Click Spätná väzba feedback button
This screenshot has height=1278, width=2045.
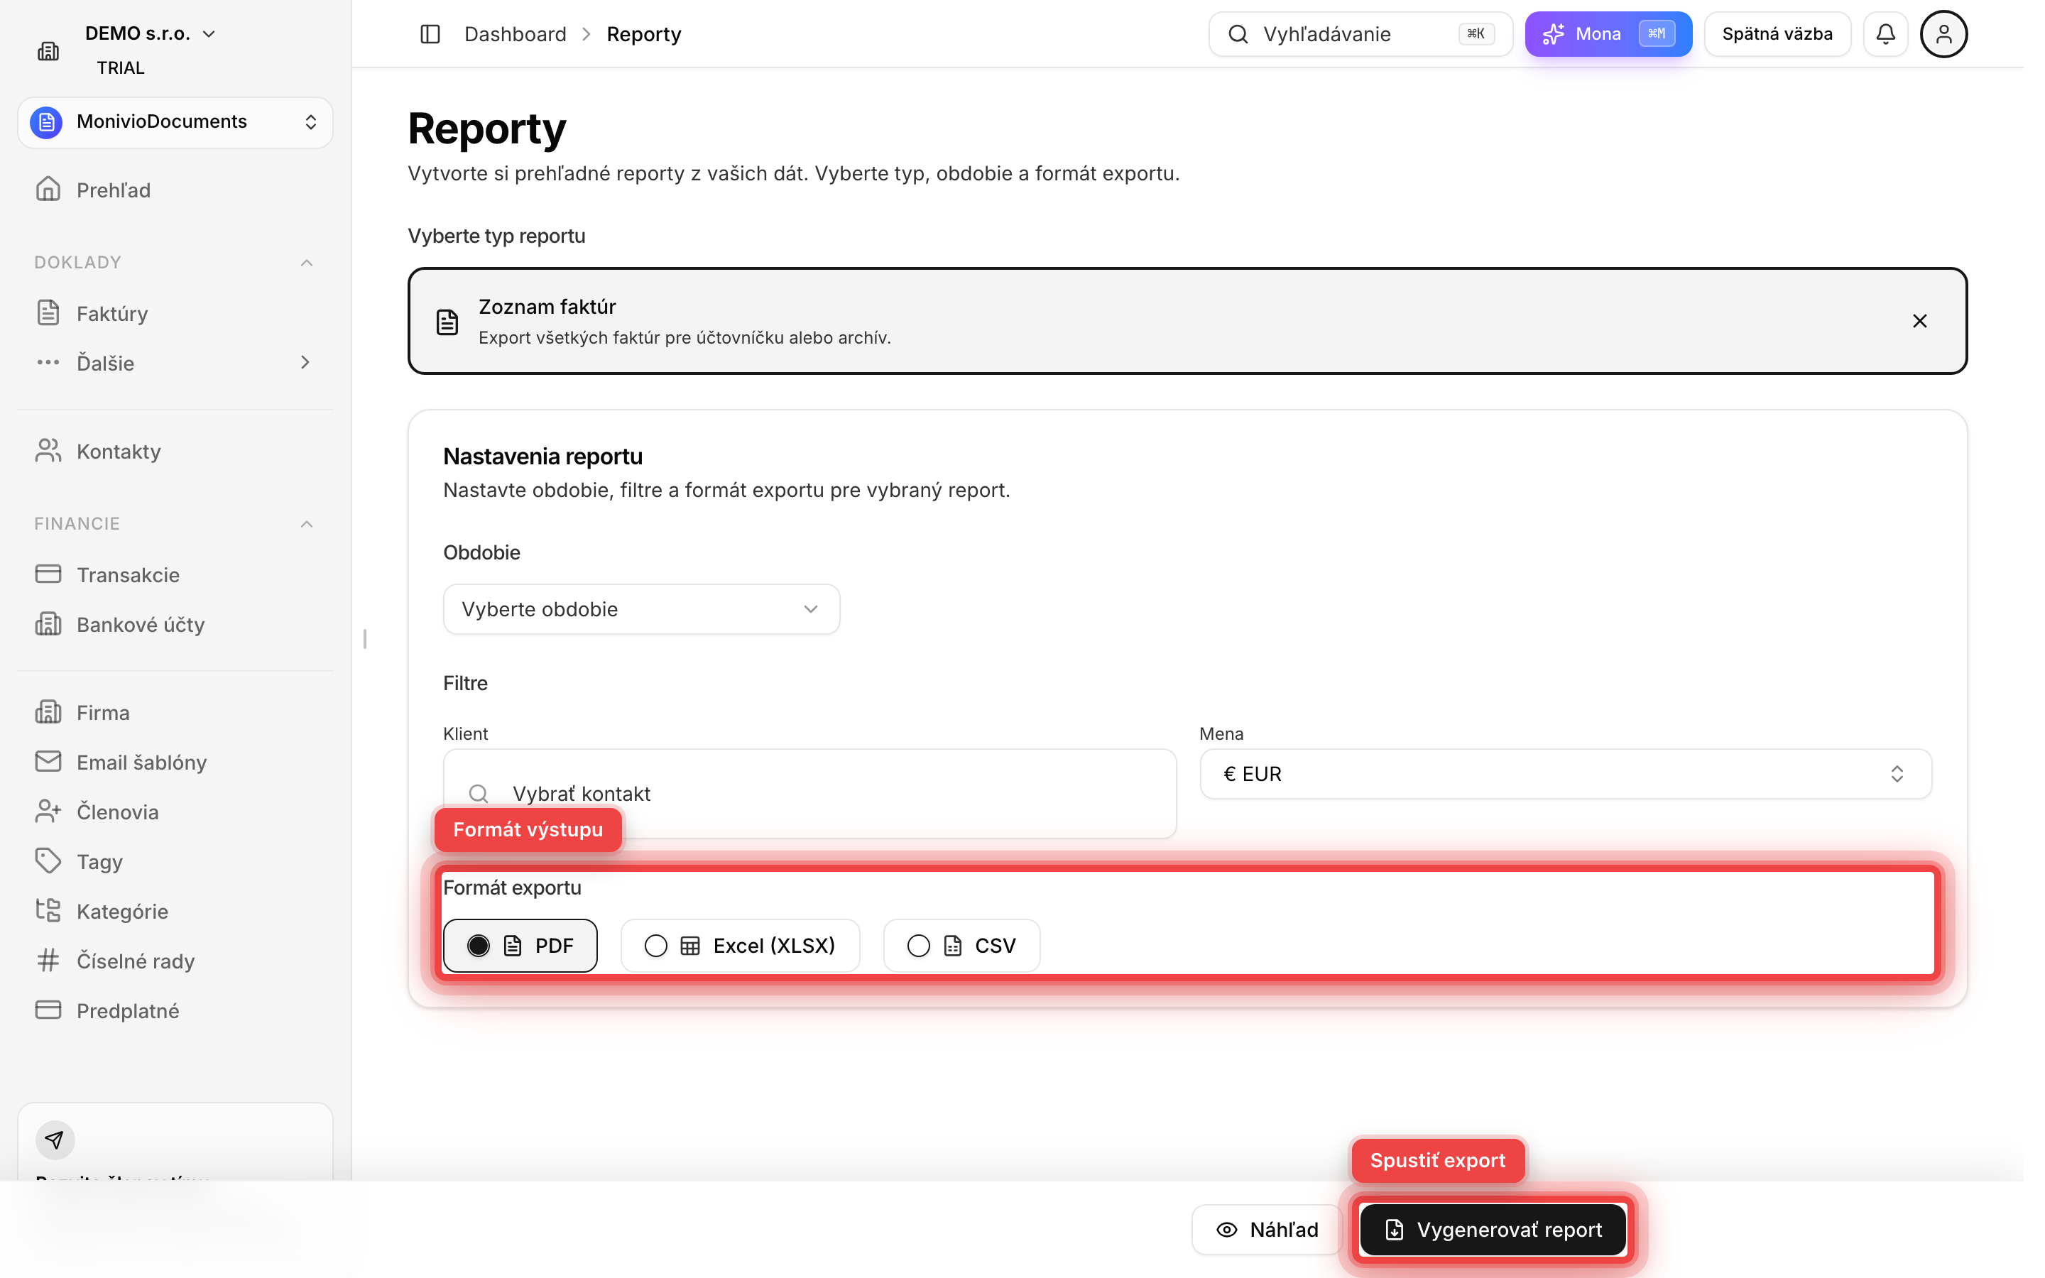(1777, 34)
